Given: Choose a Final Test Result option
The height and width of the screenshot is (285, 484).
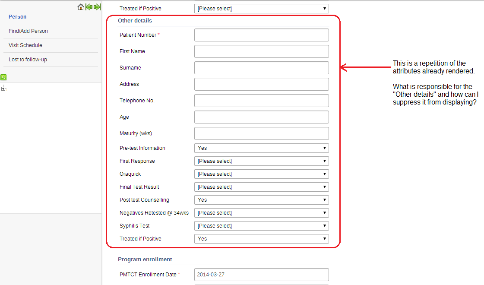Looking at the screenshot, I should (x=261, y=187).
